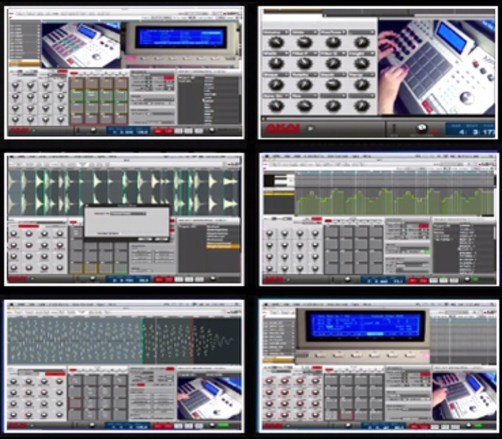Click the AKAI logo in the Q-Link knob close-up panel
This screenshot has width=502, height=439.
pyautogui.click(x=283, y=129)
